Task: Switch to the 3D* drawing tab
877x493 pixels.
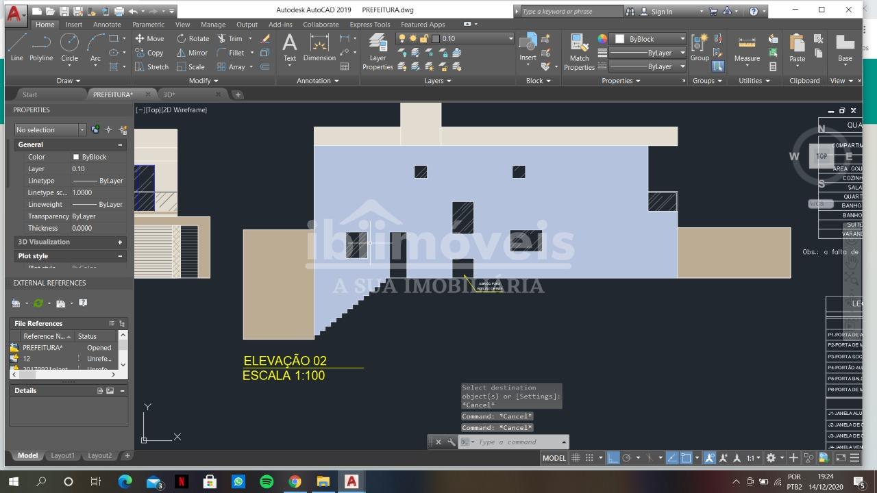Action: (169, 94)
